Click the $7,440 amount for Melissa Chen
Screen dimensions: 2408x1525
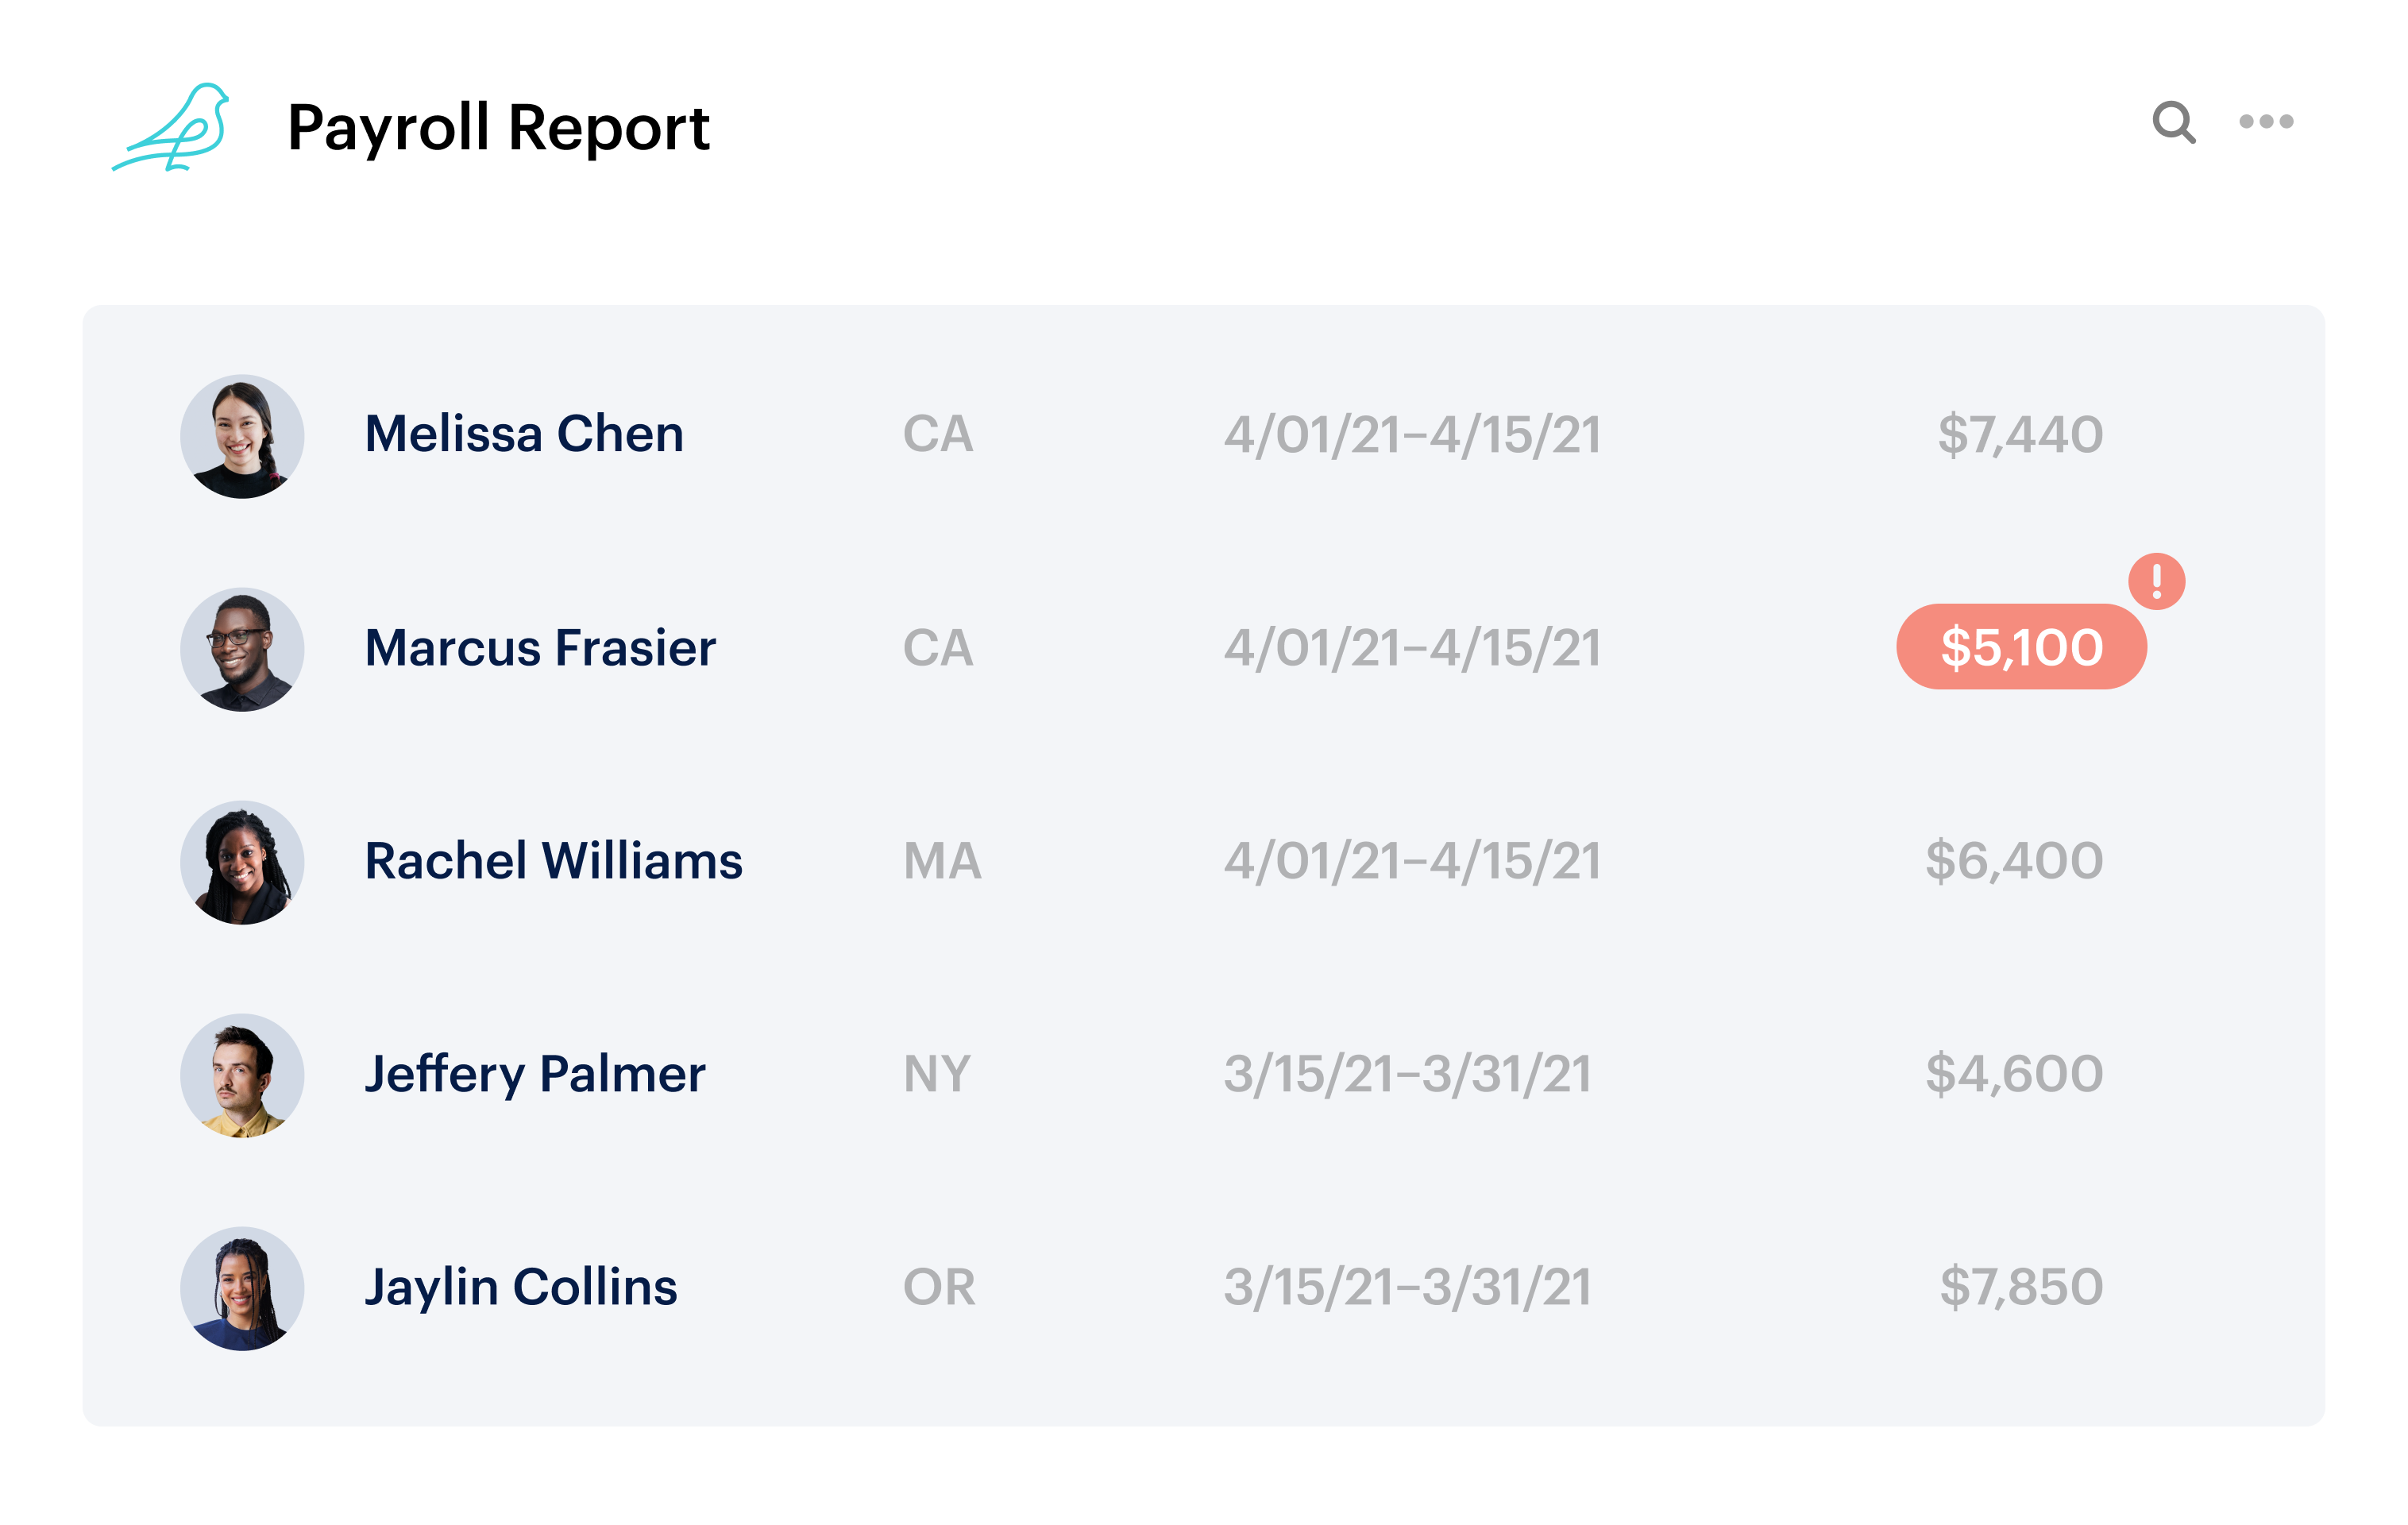tap(2020, 435)
